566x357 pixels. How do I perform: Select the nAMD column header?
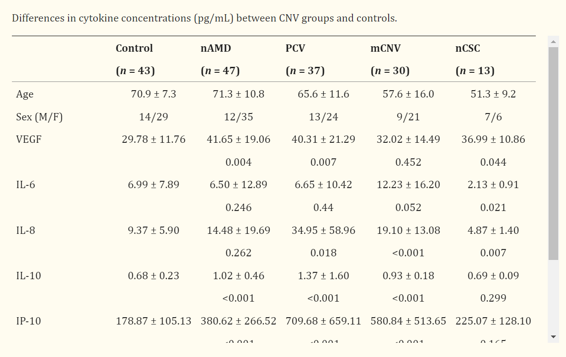(x=216, y=48)
